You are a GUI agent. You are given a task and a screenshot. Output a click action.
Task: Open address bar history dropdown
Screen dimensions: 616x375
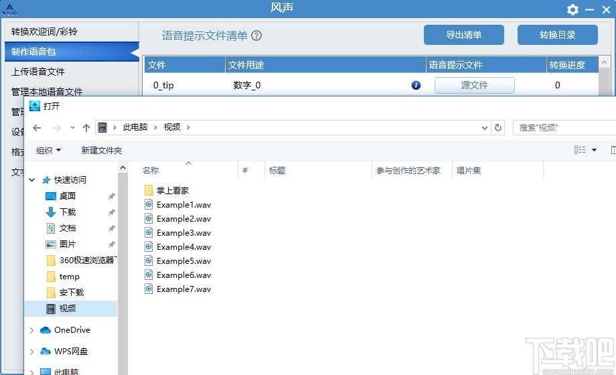pyautogui.click(x=484, y=128)
